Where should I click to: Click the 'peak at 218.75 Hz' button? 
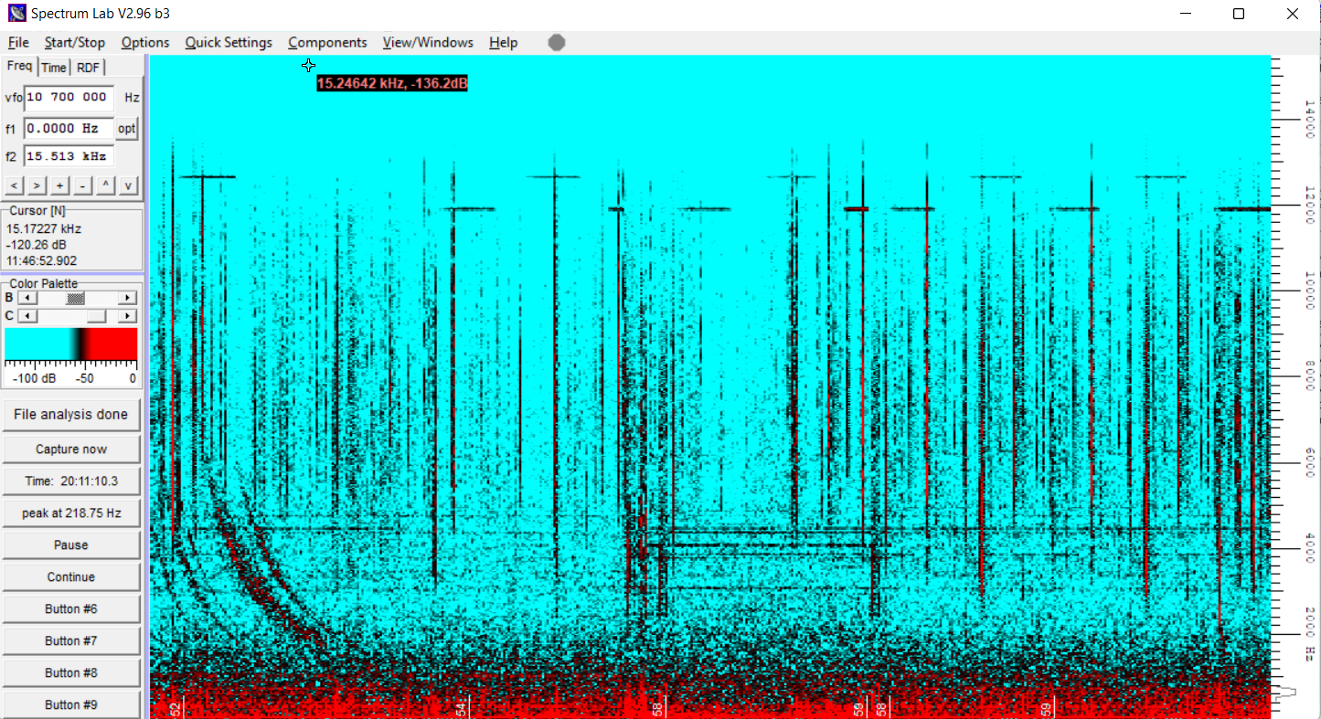tap(71, 513)
